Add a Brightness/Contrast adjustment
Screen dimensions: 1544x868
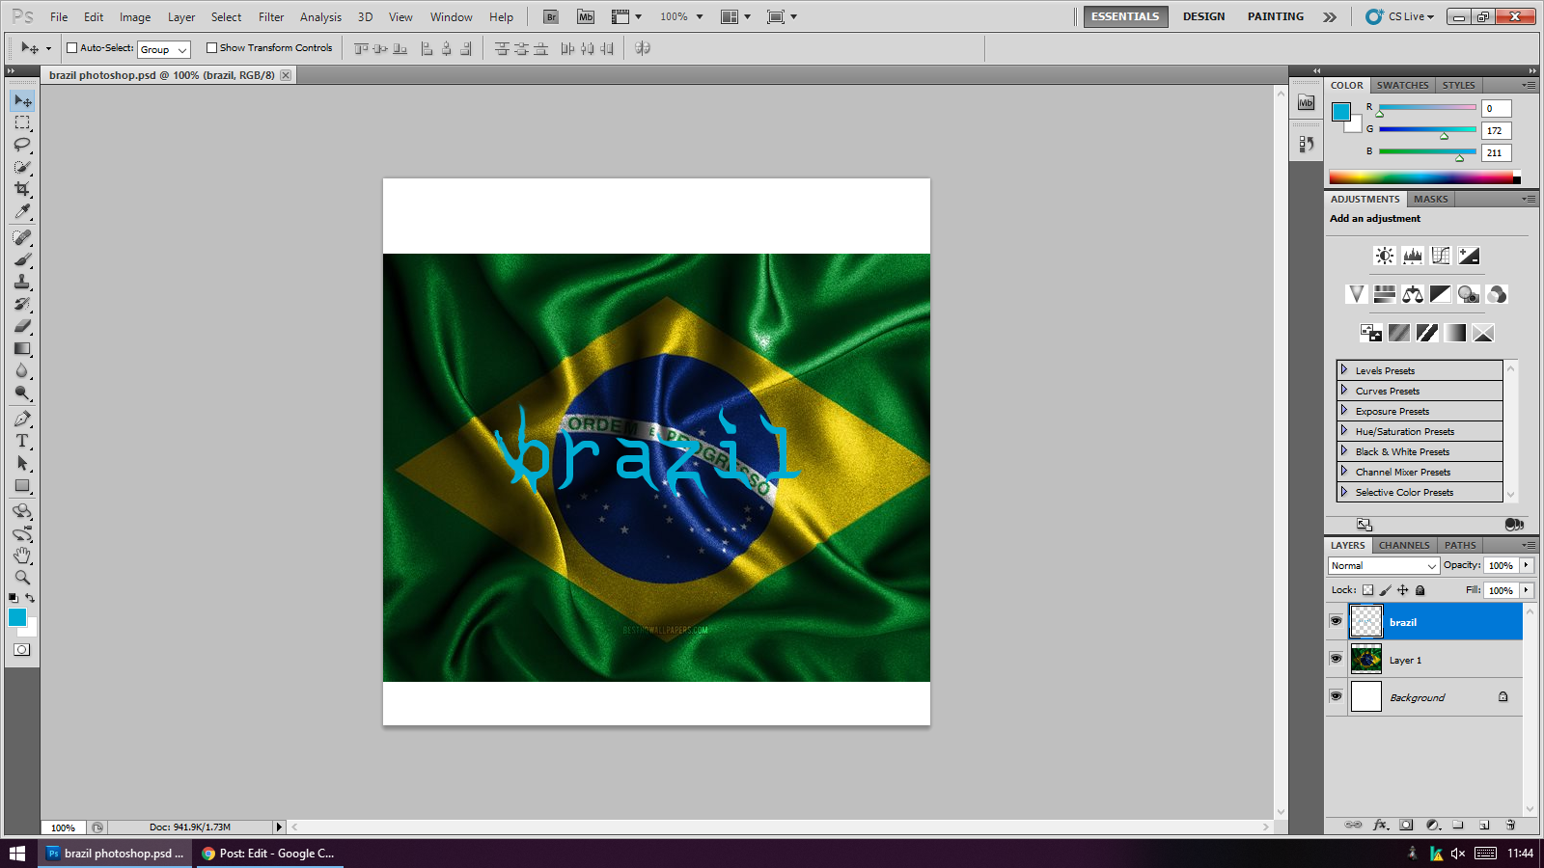[x=1385, y=256]
